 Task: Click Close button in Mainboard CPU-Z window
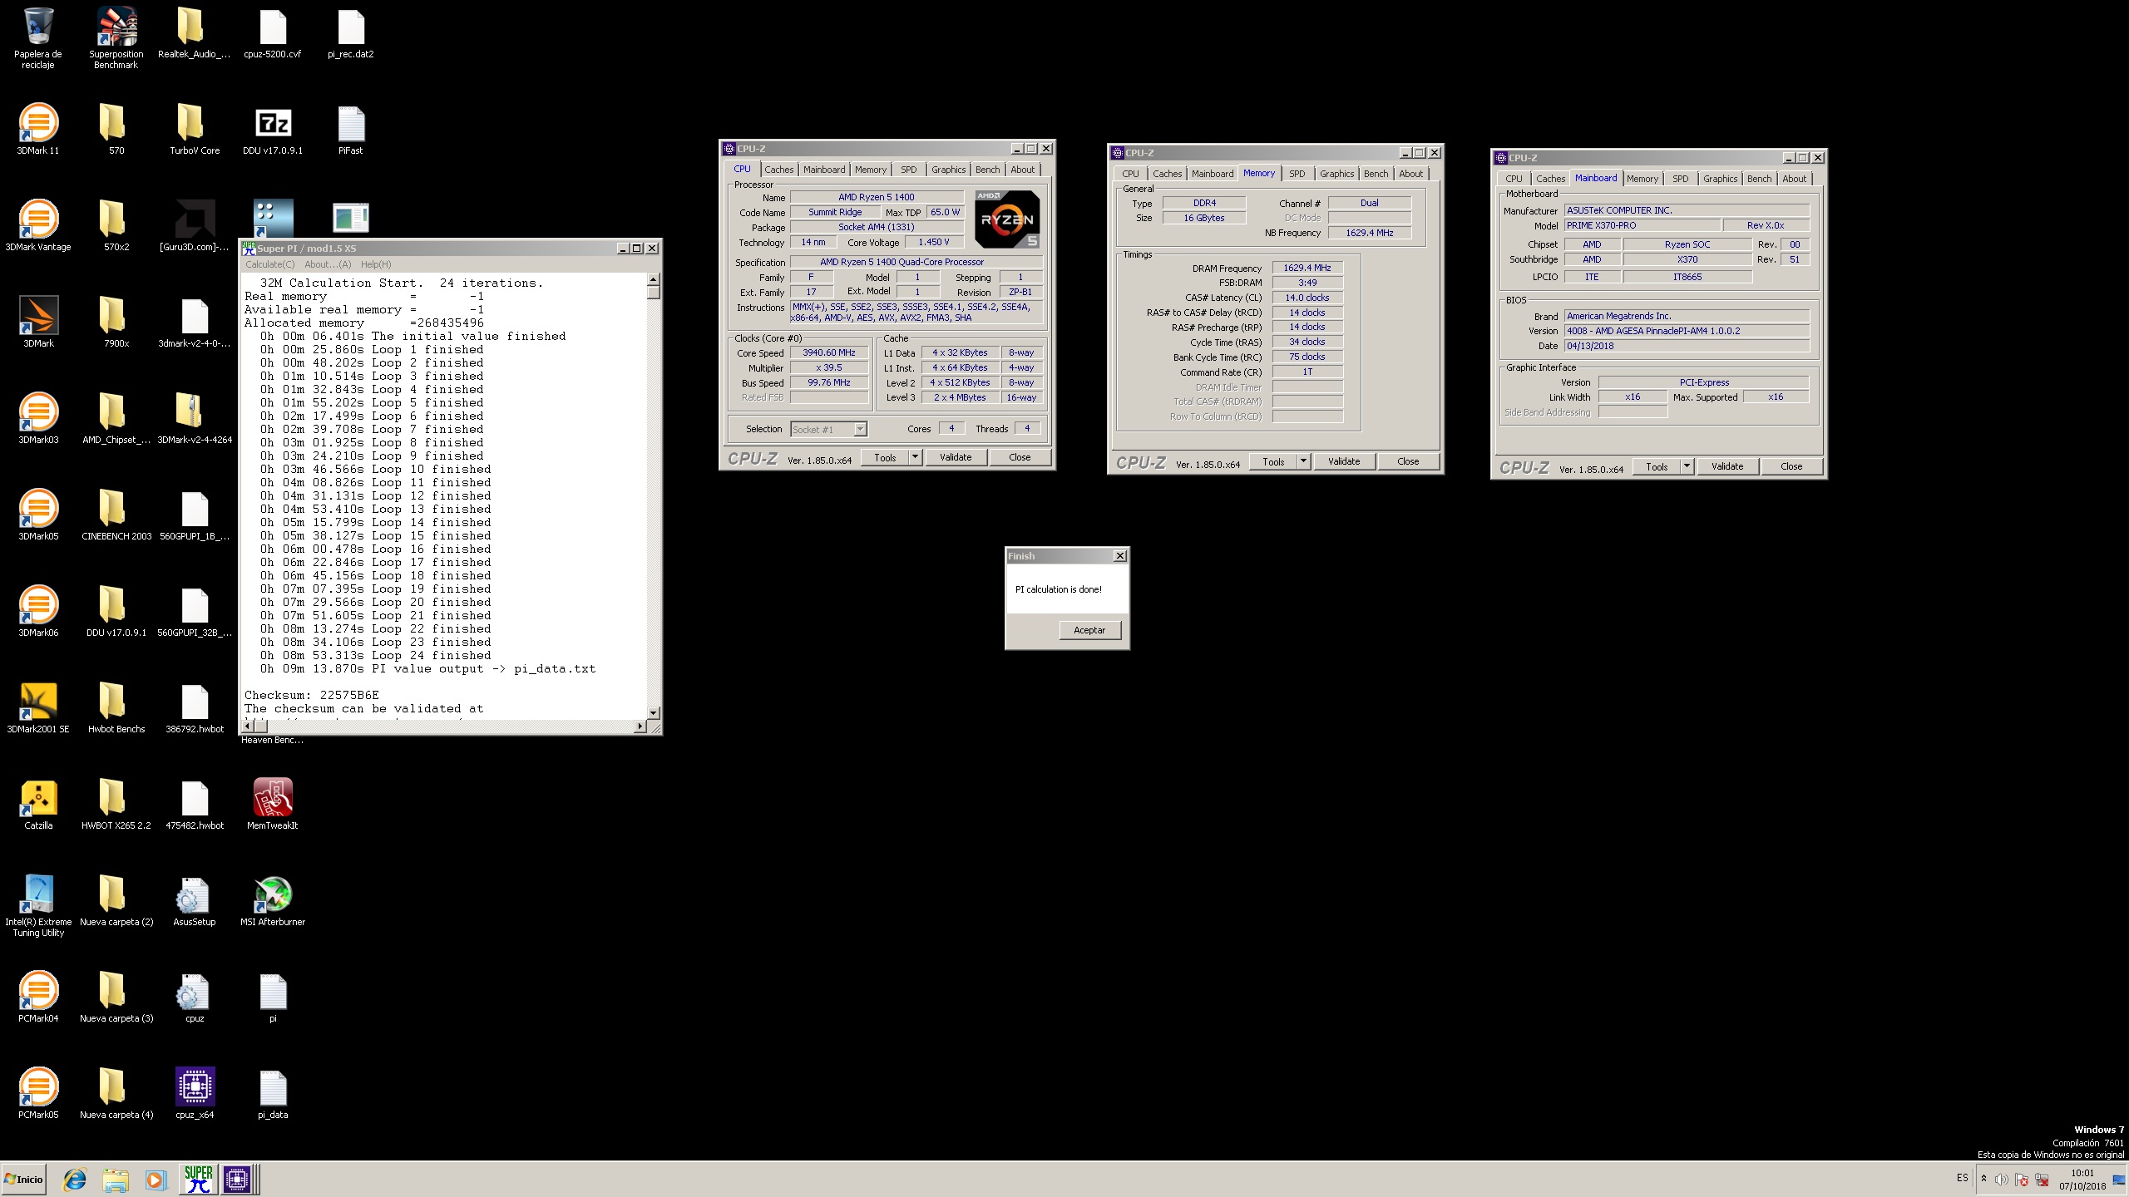1791,466
